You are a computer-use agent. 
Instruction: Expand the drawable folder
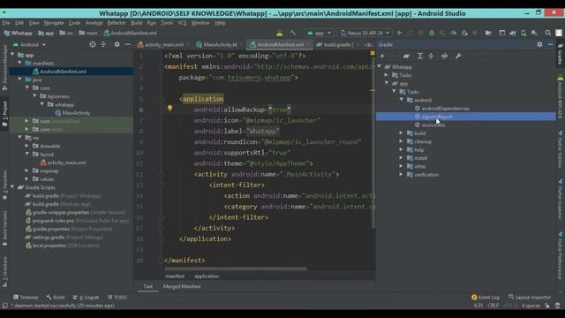pos(27,146)
